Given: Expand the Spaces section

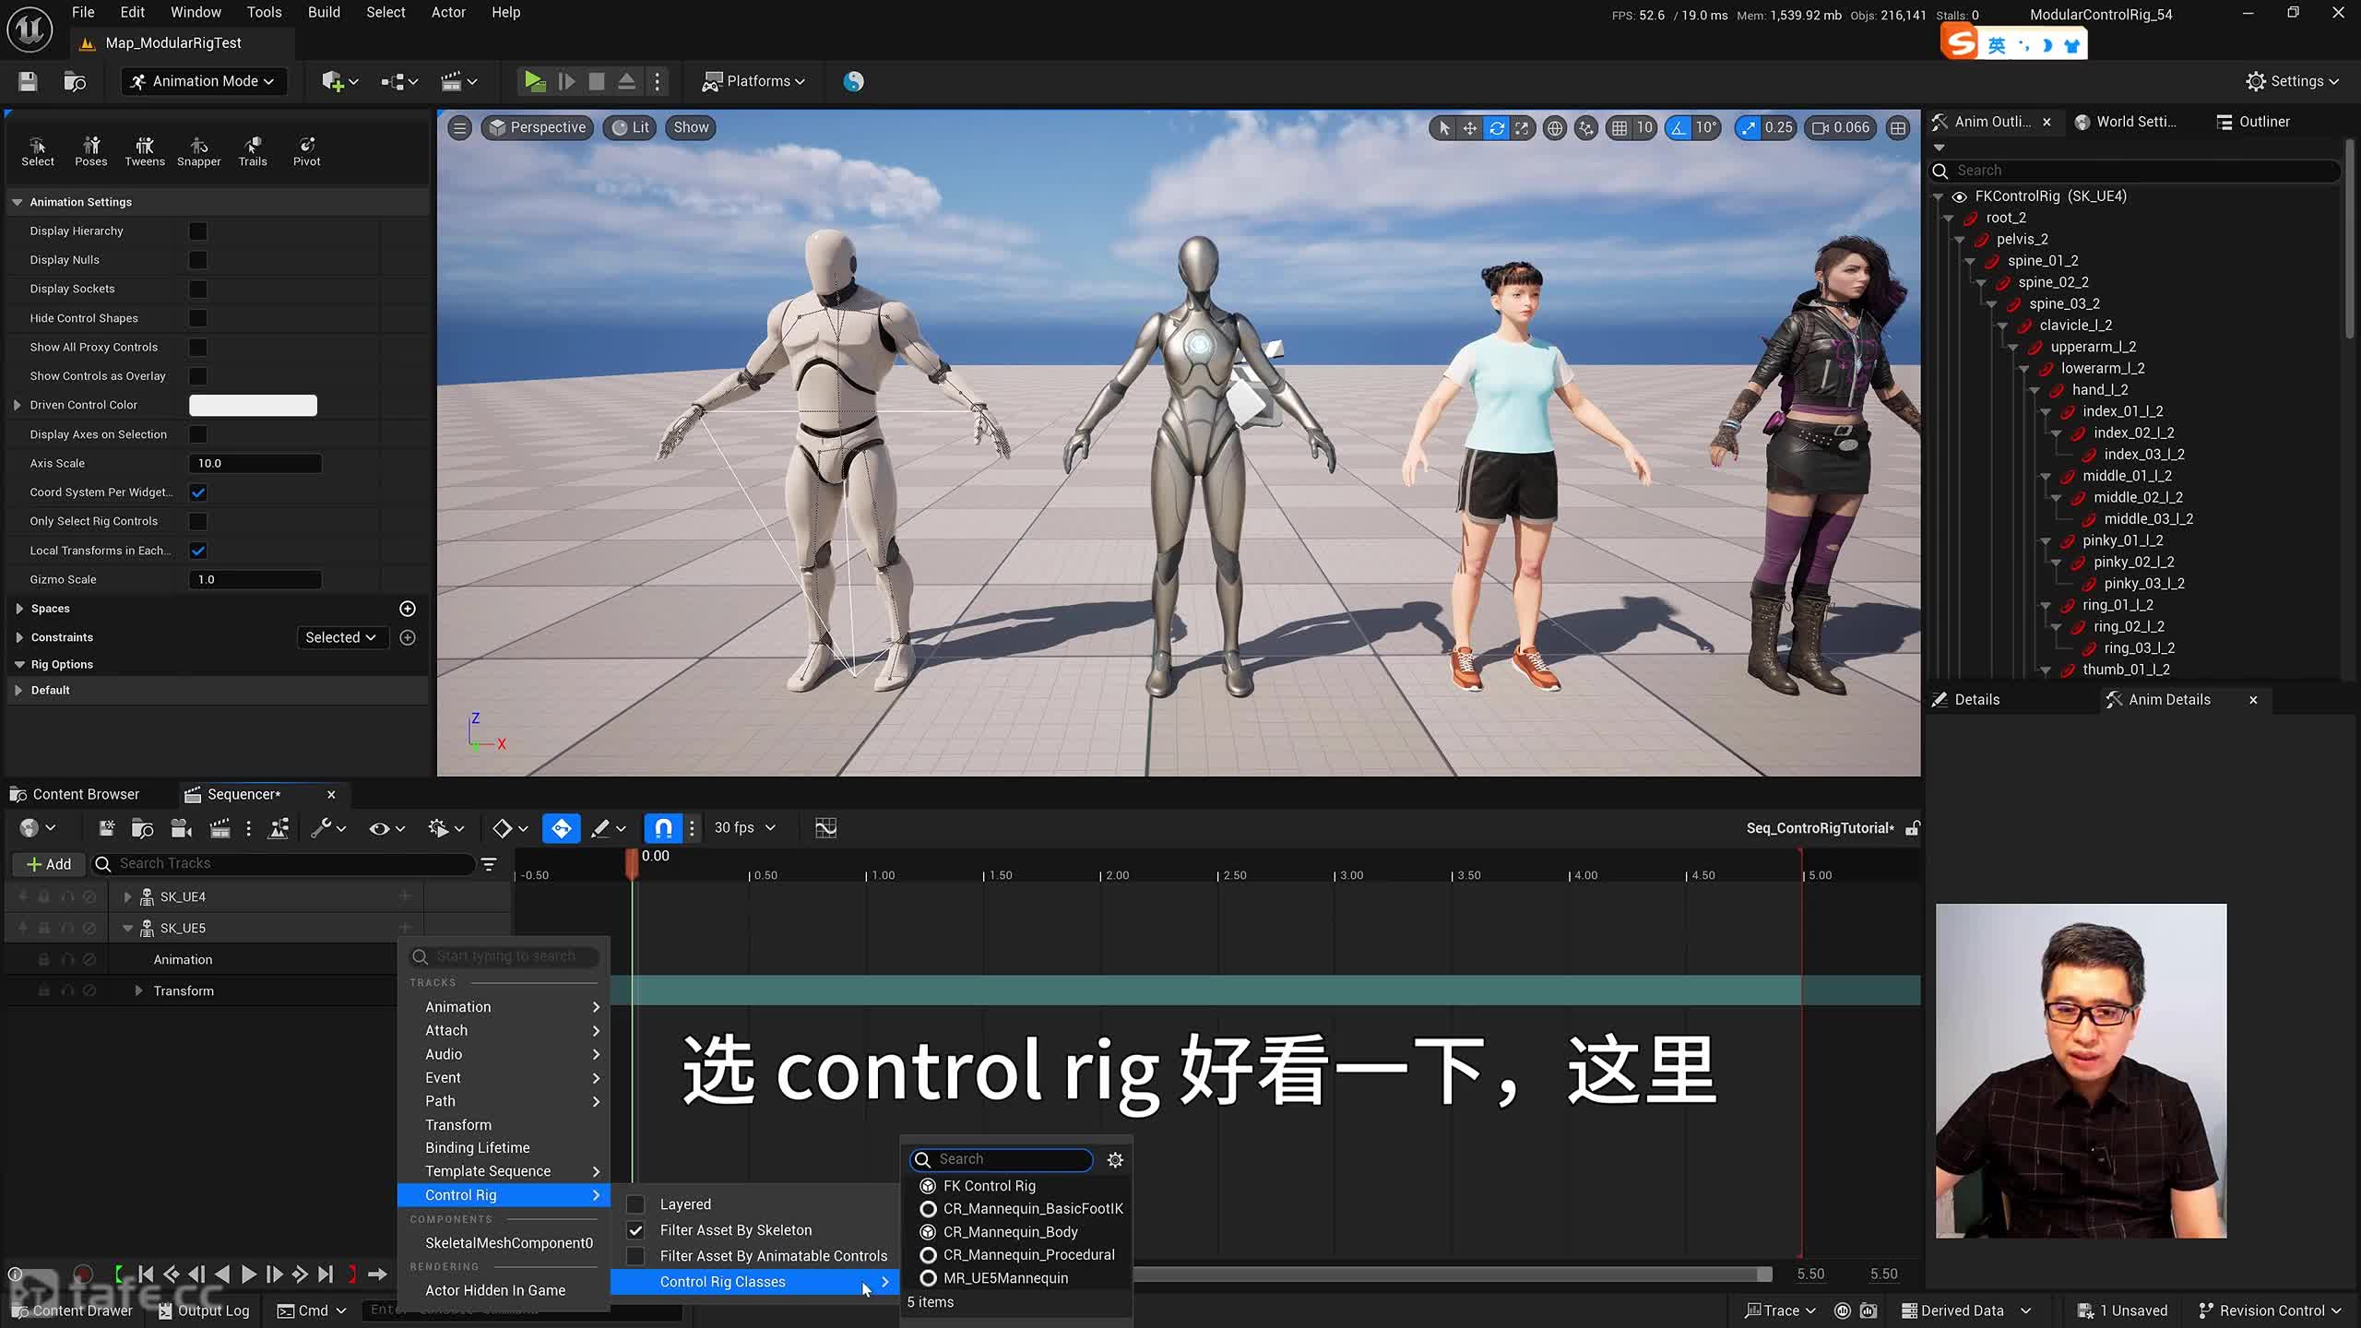Looking at the screenshot, I should (21, 608).
